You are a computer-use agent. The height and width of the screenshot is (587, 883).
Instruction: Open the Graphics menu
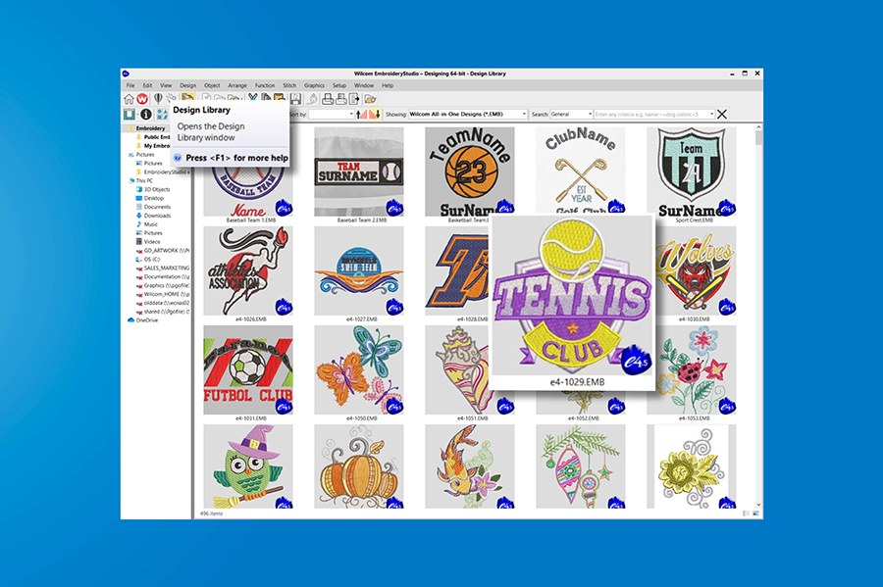click(x=314, y=85)
